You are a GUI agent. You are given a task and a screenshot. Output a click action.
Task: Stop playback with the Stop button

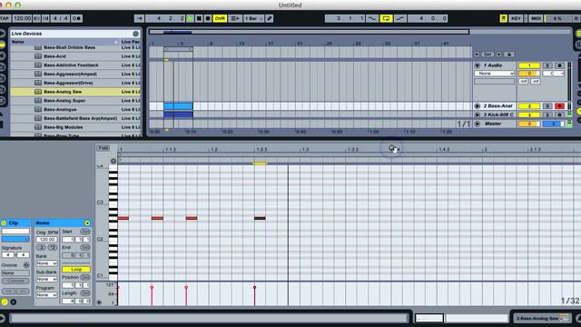tap(199, 18)
